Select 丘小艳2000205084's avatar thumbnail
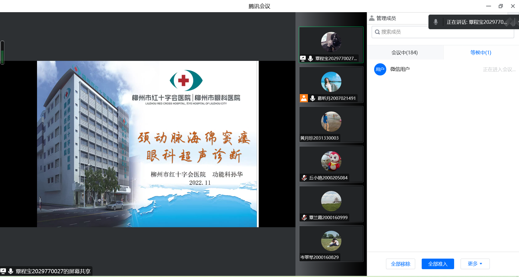Image resolution: width=519 pixels, height=277 pixels. 331,161
